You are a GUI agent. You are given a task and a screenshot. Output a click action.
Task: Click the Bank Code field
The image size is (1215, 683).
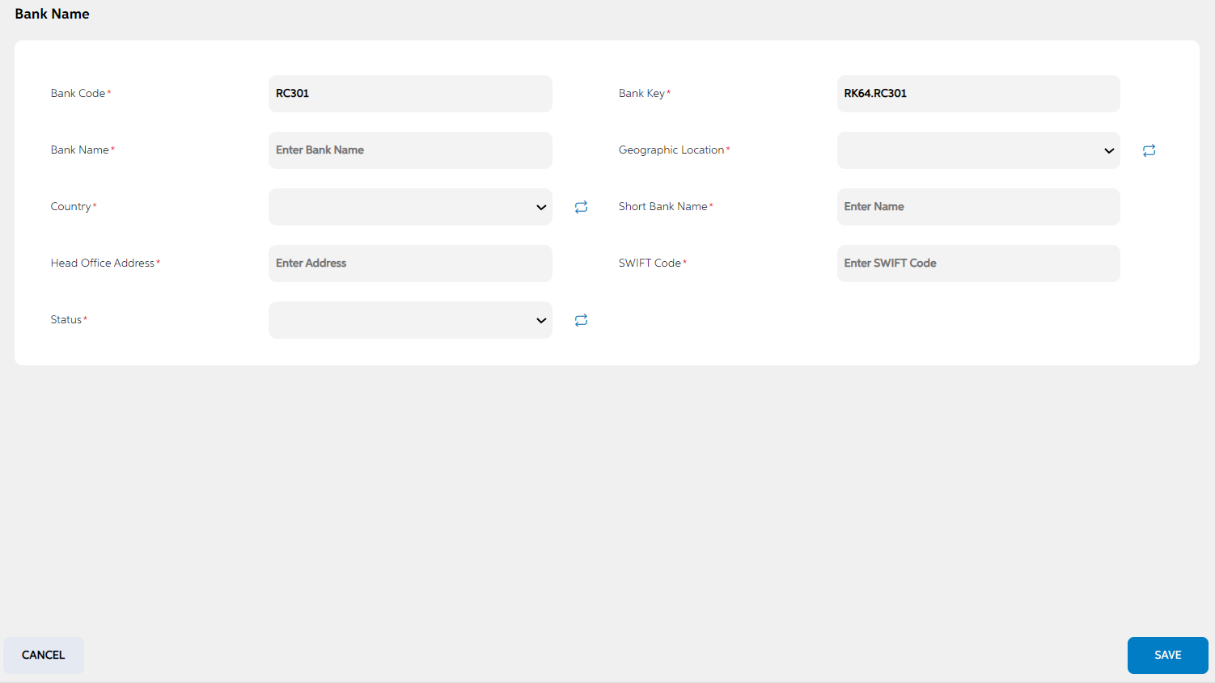click(x=410, y=94)
